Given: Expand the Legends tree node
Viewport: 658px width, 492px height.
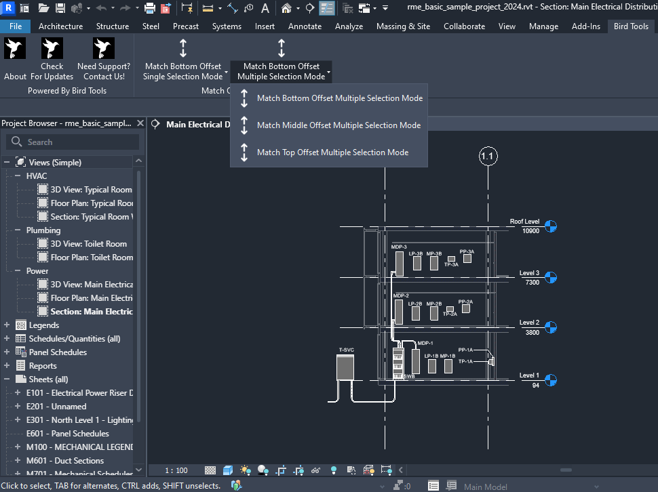Looking at the screenshot, I should (7, 325).
